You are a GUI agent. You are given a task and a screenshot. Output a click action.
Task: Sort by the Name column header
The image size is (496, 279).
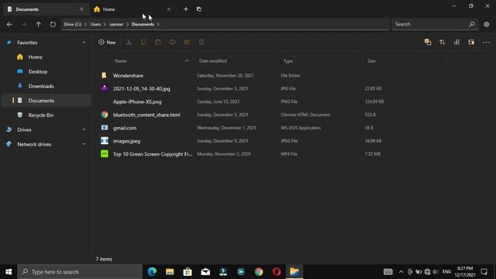(121, 60)
